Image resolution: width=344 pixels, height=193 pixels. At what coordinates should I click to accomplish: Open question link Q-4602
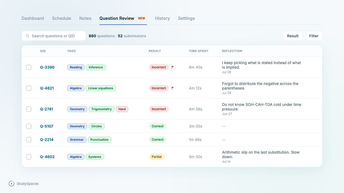click(x=47, y=157)
